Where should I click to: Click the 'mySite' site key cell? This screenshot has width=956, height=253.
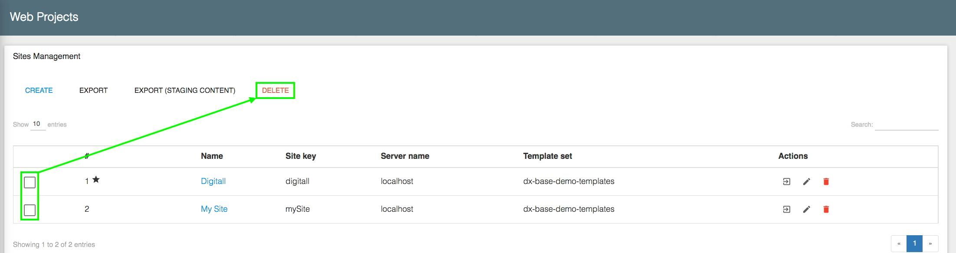(x=298, y=209)
